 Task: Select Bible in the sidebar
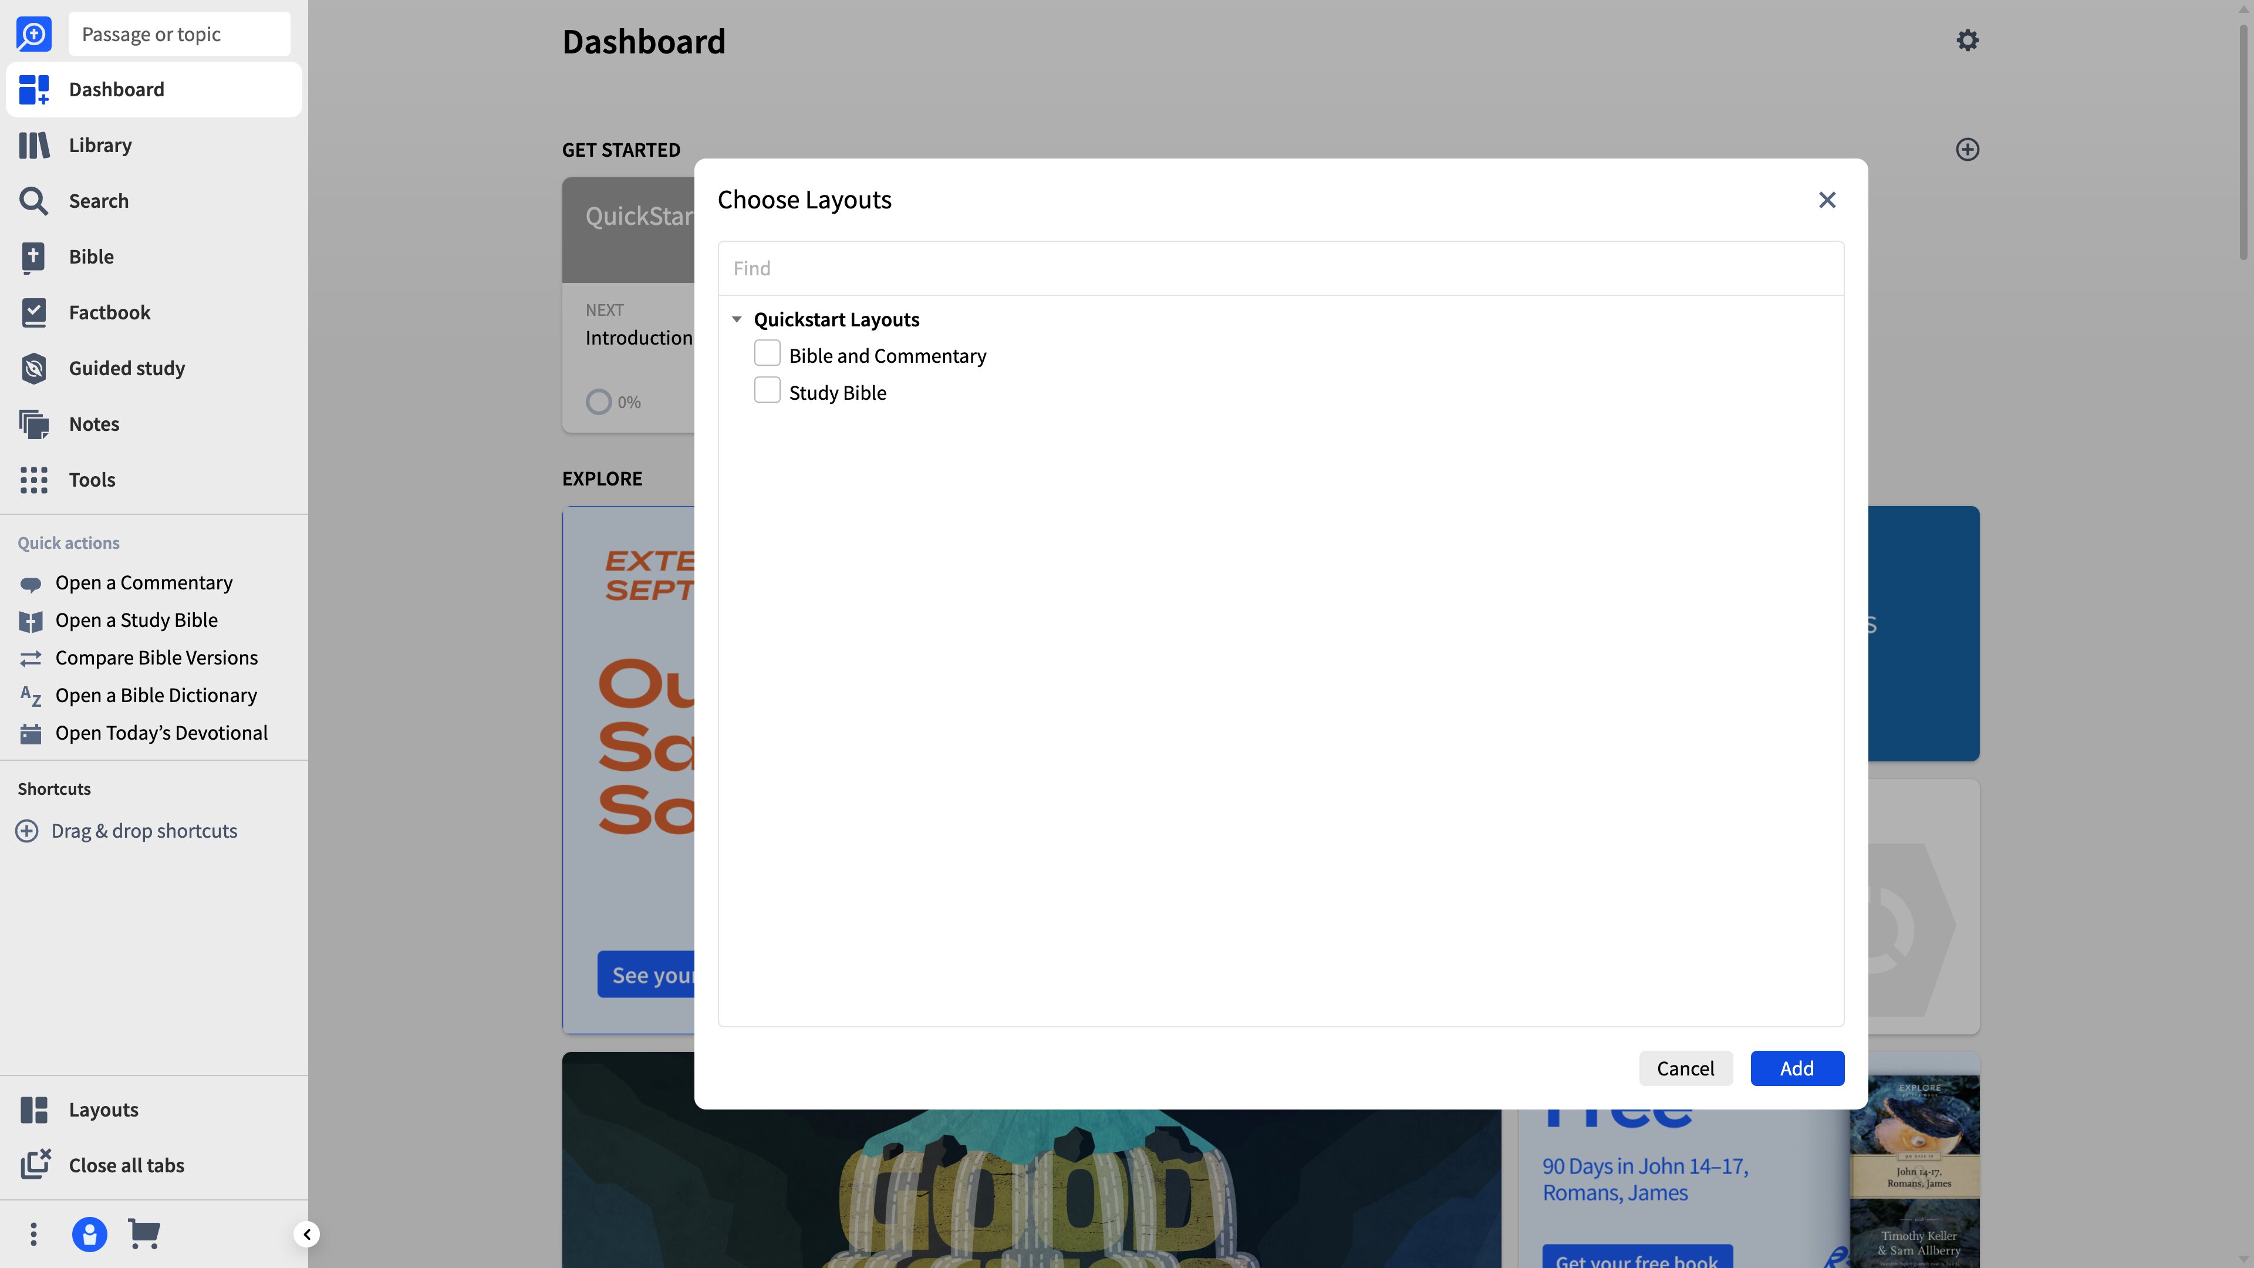coord(92,257)
